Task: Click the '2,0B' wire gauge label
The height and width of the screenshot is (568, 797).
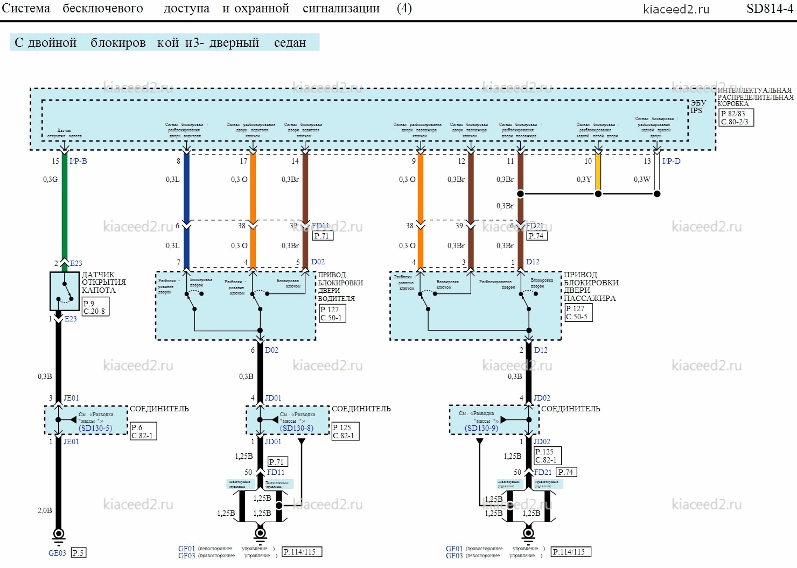Action: click(x=45, y=510)
